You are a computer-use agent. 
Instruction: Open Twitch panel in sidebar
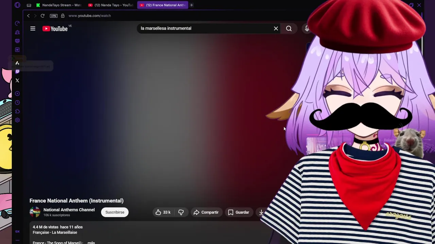(x=17, y=72)
